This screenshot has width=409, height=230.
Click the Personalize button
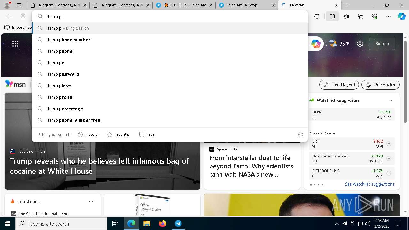(380, 85)
